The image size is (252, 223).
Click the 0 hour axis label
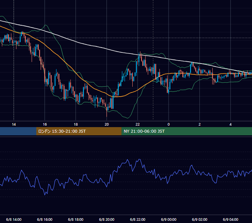tap(169, 125)
